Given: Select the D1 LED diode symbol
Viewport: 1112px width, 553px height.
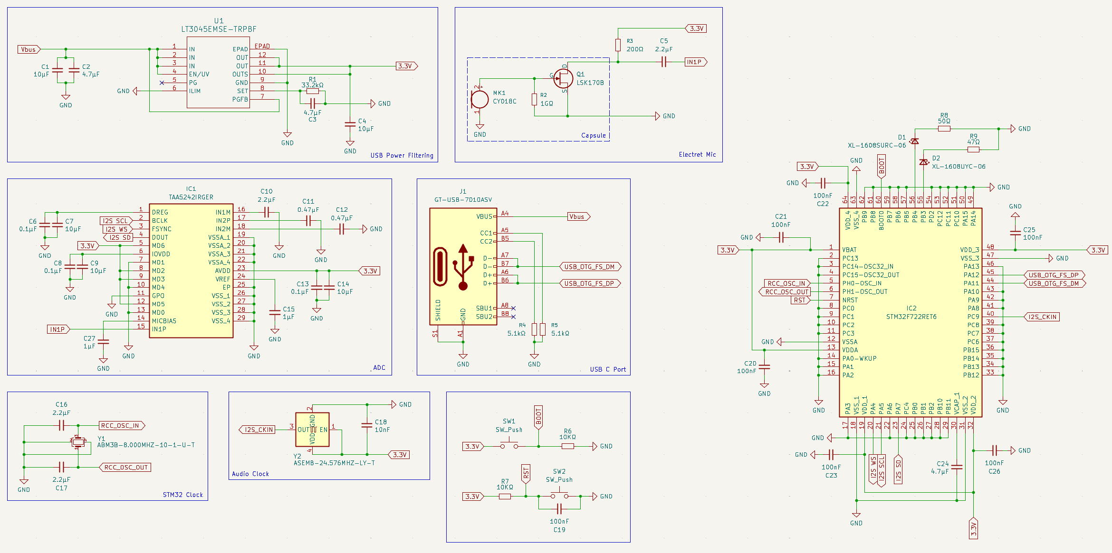Looking at the screenshot, I should point(914,141).
